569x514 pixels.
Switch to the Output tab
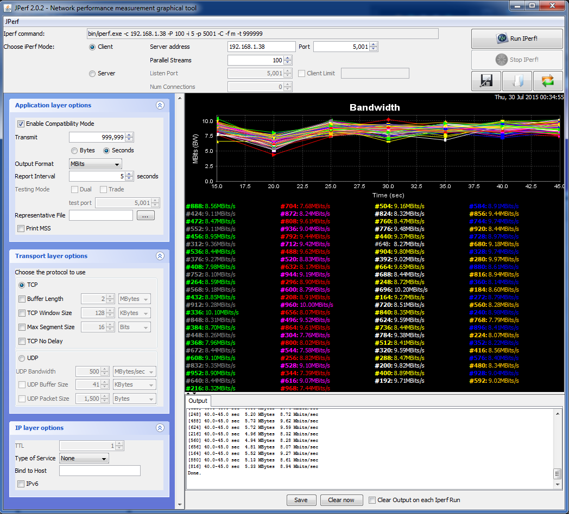coord(198,401)
